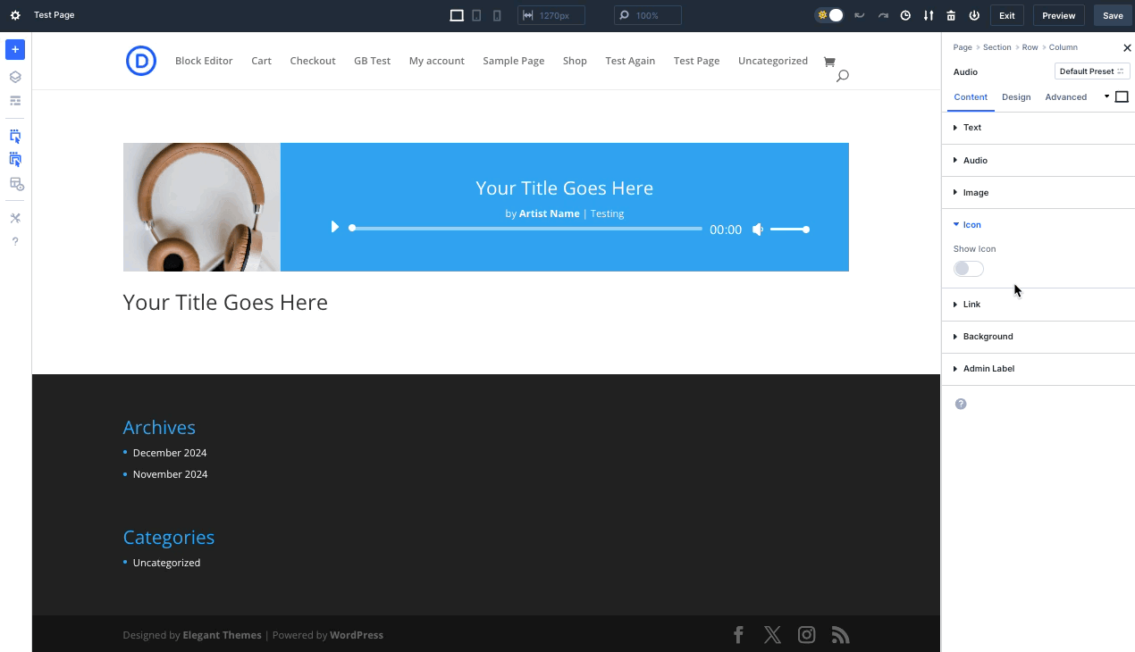The image size is (1135, 652).
Task: Redo the last change
Action: click(883, 15)
